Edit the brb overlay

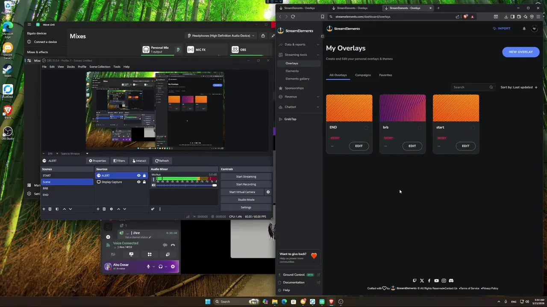(x=412, y=146)
